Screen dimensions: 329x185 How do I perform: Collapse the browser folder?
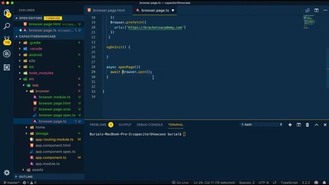[42, 91]
